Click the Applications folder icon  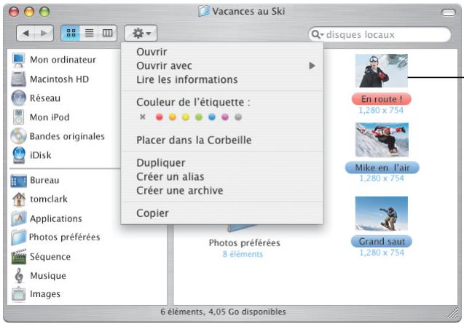point(19,218)
